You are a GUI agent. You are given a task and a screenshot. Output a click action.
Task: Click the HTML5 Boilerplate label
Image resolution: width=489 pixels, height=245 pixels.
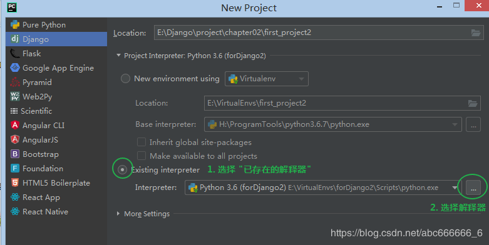pos(56,183)
